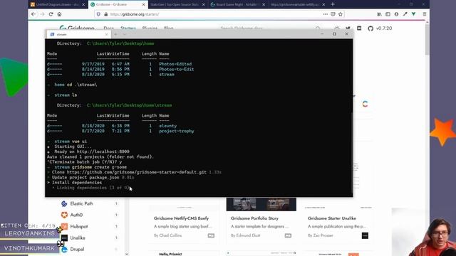Screen dimensions: 456x256
Task: Click http://localhost:8000 in terminal output
Action: (103, 151)
